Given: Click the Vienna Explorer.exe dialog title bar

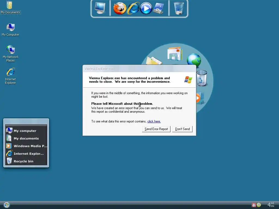Looking at the screenshot, I should [139, 69].
